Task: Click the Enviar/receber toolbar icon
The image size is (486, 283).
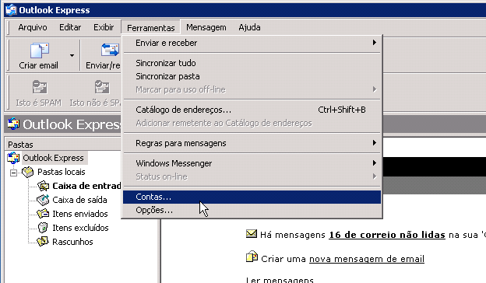Action: (110, 50)
